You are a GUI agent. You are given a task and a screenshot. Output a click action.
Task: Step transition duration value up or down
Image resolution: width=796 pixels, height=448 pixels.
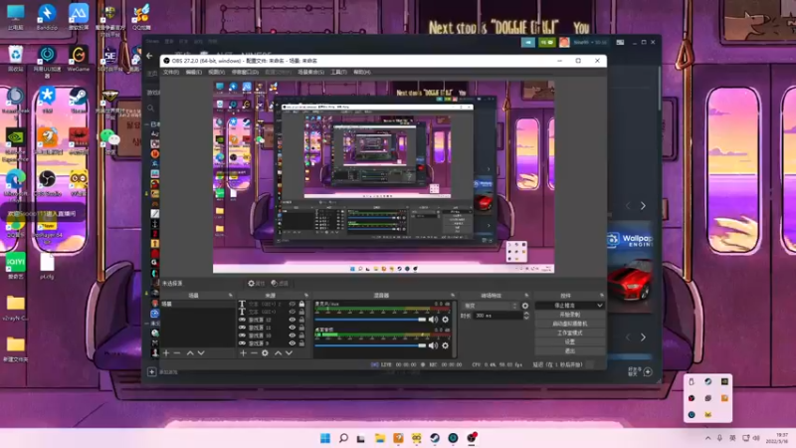(x=526, y=316)
